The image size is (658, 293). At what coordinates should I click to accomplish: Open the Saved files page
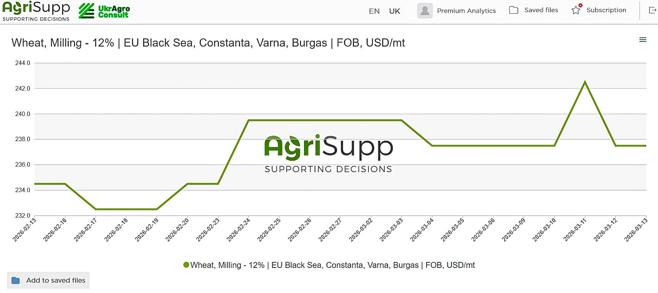(541, 10)
